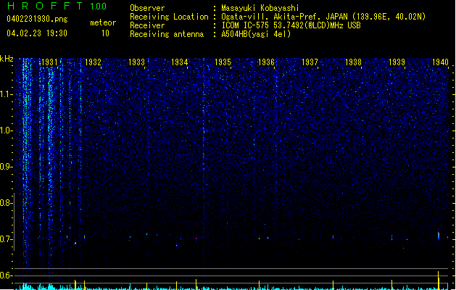456x290 pixels.
Task: Click the file name 0402231930.png
Action: 37,19
